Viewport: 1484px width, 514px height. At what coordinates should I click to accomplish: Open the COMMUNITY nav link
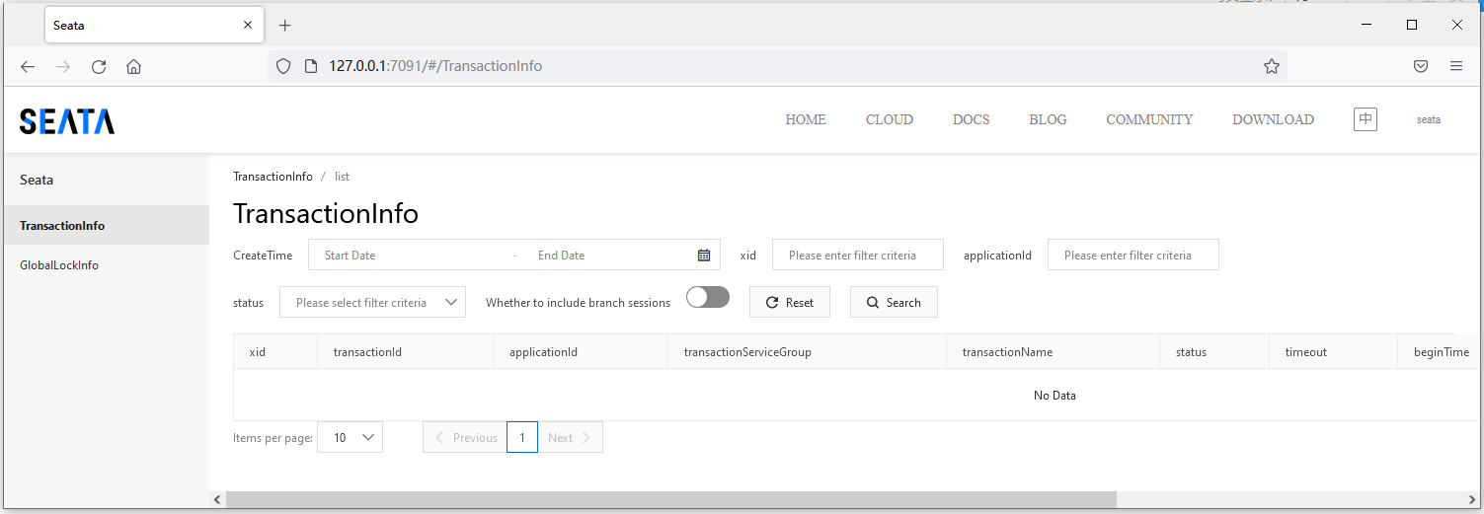pos(1149,119)
